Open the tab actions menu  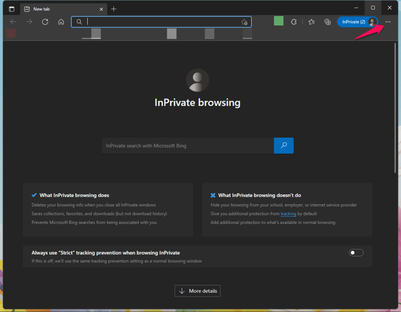(x=12, y=9)
